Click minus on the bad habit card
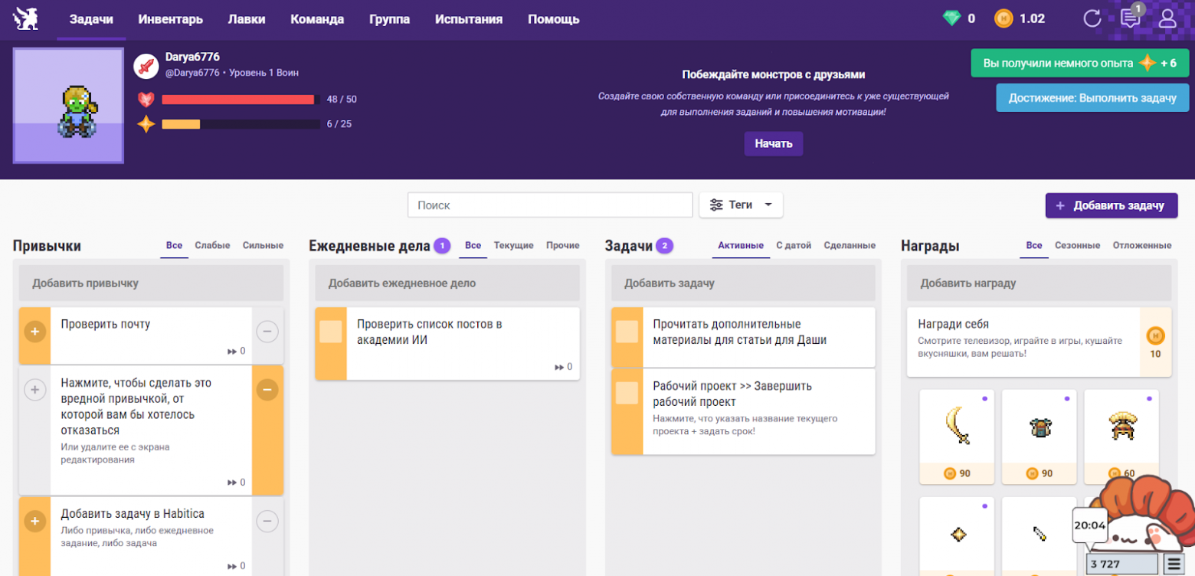Screen dimensions: 1195x576 pyautogui.click(x=267, y=390)
